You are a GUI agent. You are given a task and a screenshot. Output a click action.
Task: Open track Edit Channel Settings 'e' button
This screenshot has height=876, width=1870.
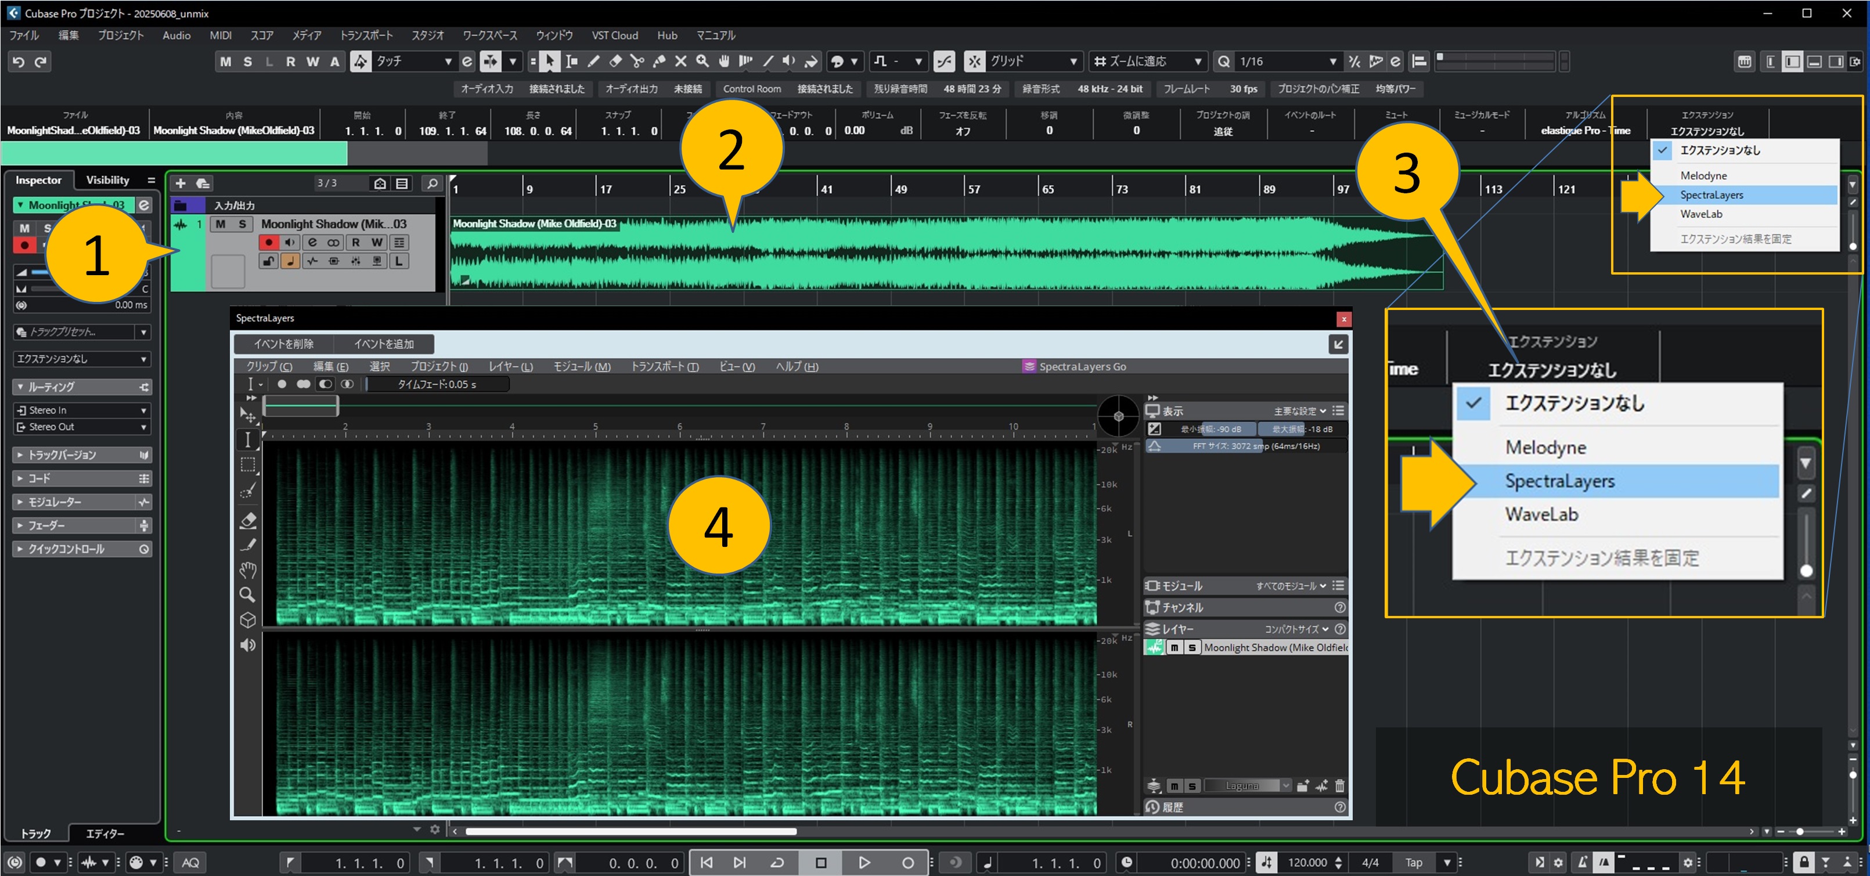tap(312, 243)
